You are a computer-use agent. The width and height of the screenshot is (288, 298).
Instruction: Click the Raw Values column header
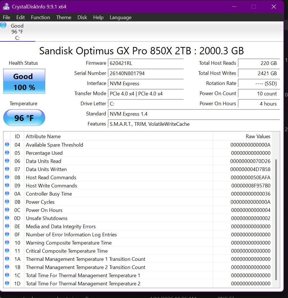point(243,136)
